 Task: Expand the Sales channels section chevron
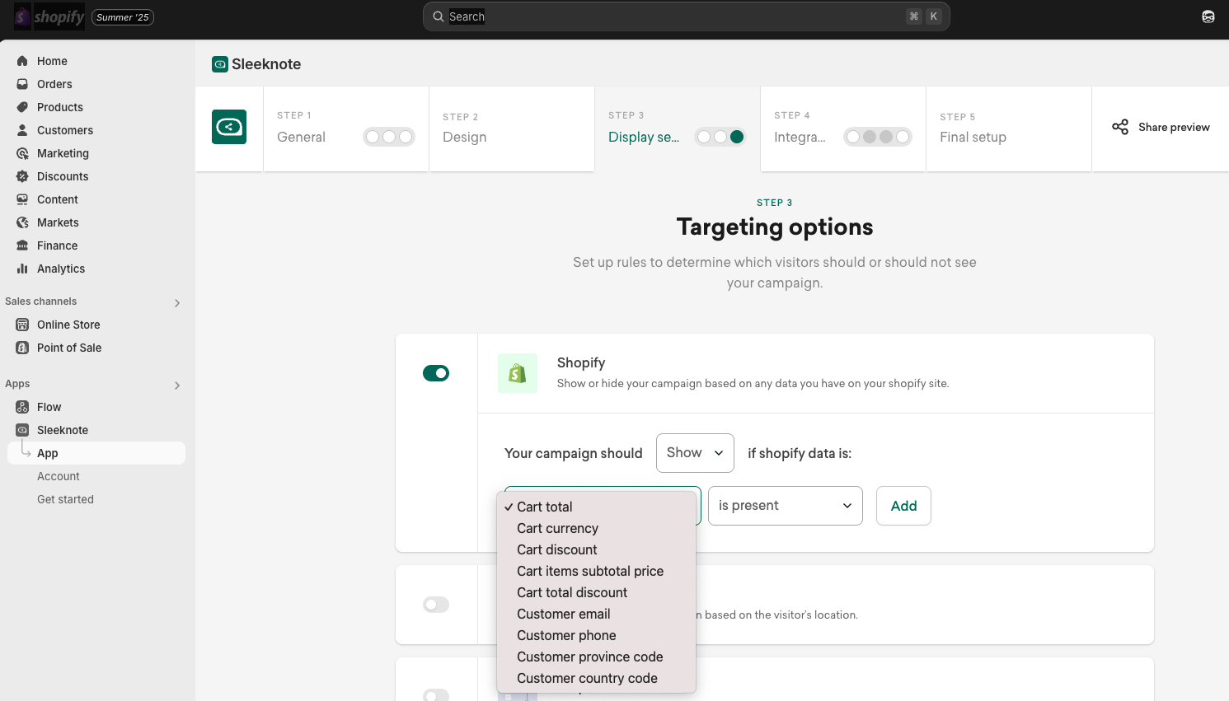pos(177,303)
